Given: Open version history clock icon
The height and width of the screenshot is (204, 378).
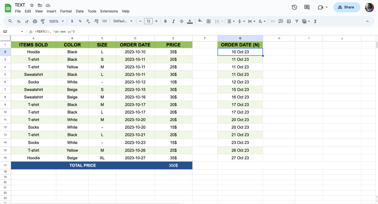Looking at the screenshot, I should pyautogui.click(x=294, y=7).
